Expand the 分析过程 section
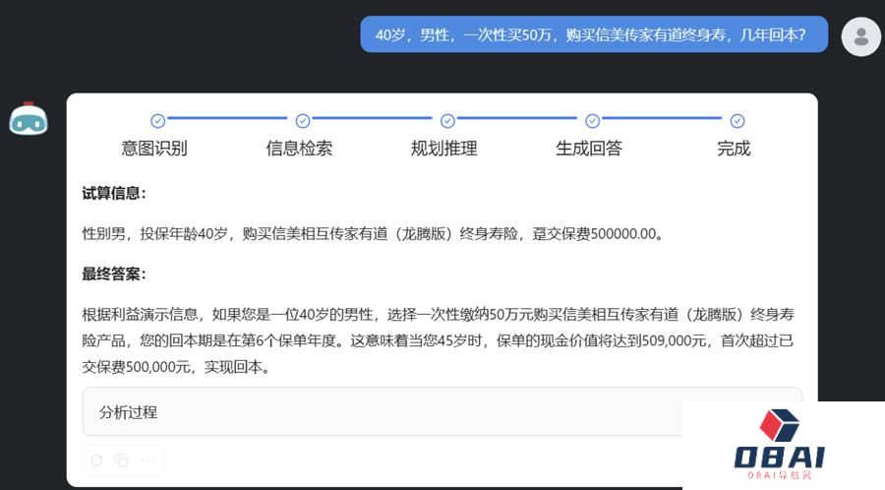This screenshot has height=490, width=885. (x=442, y=411)
